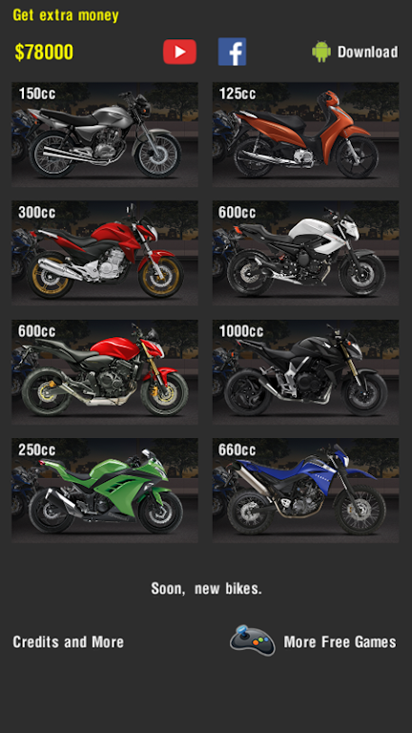Select the red 600cc naked bike
This screenshot has height=733, width=412.
(x=105, y=372)
